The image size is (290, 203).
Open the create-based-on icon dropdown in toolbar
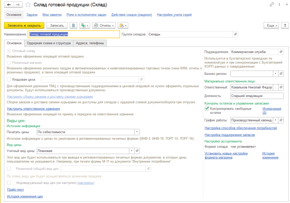tap(85, 25)
